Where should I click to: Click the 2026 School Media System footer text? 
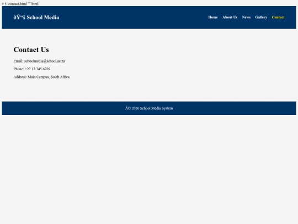(x=149, y=108)
